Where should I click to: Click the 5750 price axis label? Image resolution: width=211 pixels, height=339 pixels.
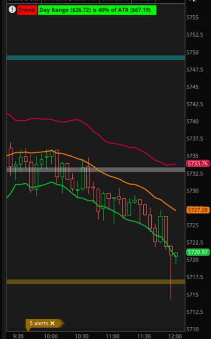(x=192, y=52)
